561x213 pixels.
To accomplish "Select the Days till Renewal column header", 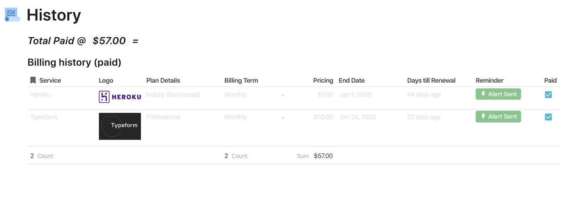I will pos(431,80).
